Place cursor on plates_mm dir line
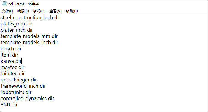Image resolution: width=208 pixels, height=112 pixels. pos(16,24)
